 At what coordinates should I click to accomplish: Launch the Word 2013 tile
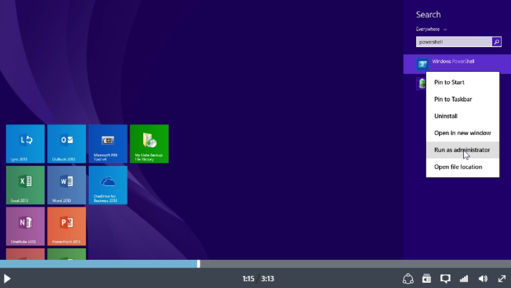[x=67, y=185]
